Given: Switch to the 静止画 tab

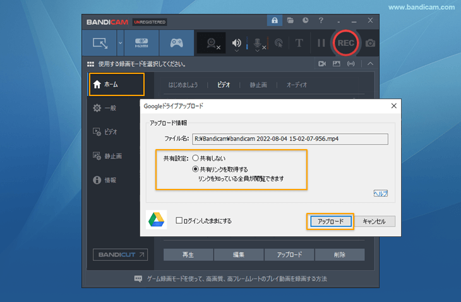Looking at the screenshot, I should click(258, 85).
